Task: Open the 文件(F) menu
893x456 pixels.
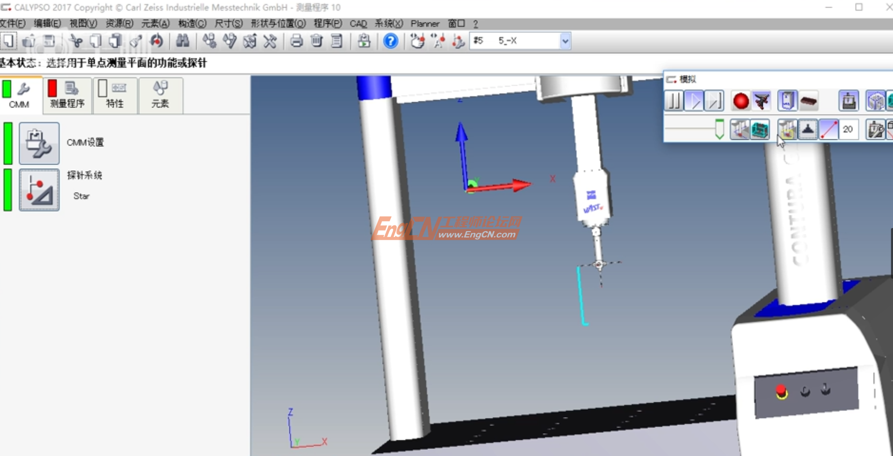Action: tap(12, 24)
